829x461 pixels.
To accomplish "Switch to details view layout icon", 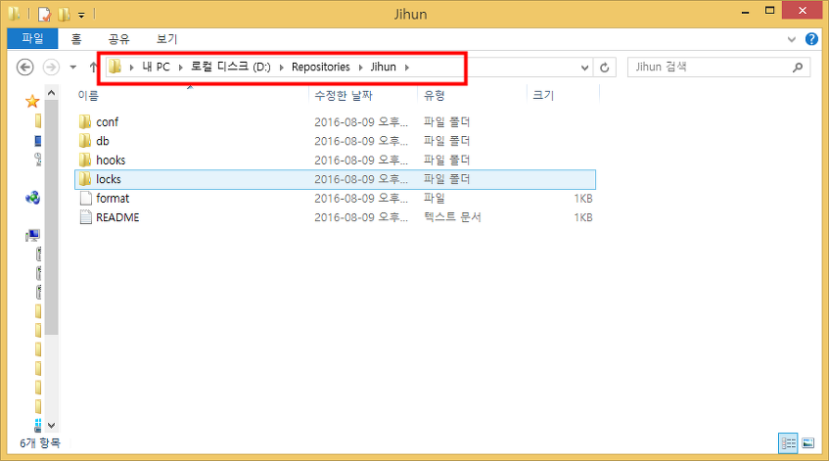I will [x=788, y=443].
